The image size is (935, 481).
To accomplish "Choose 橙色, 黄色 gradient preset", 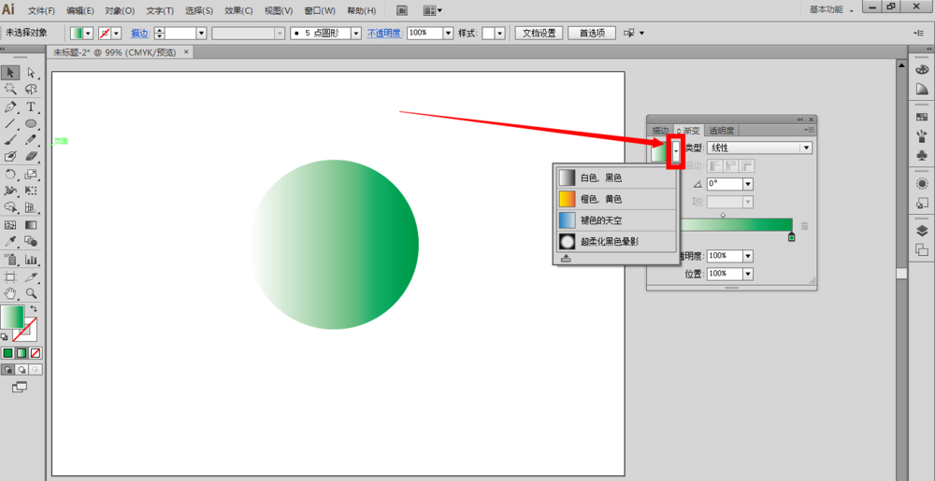I will [616, 199].
